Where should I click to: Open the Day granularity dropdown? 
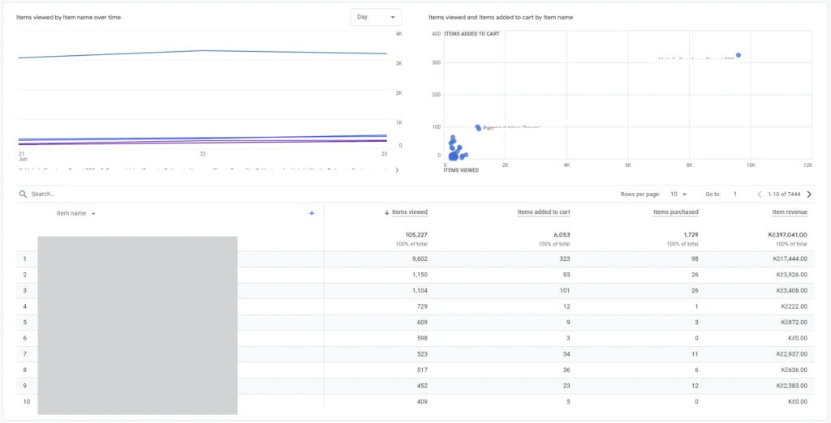coord(376,17)
